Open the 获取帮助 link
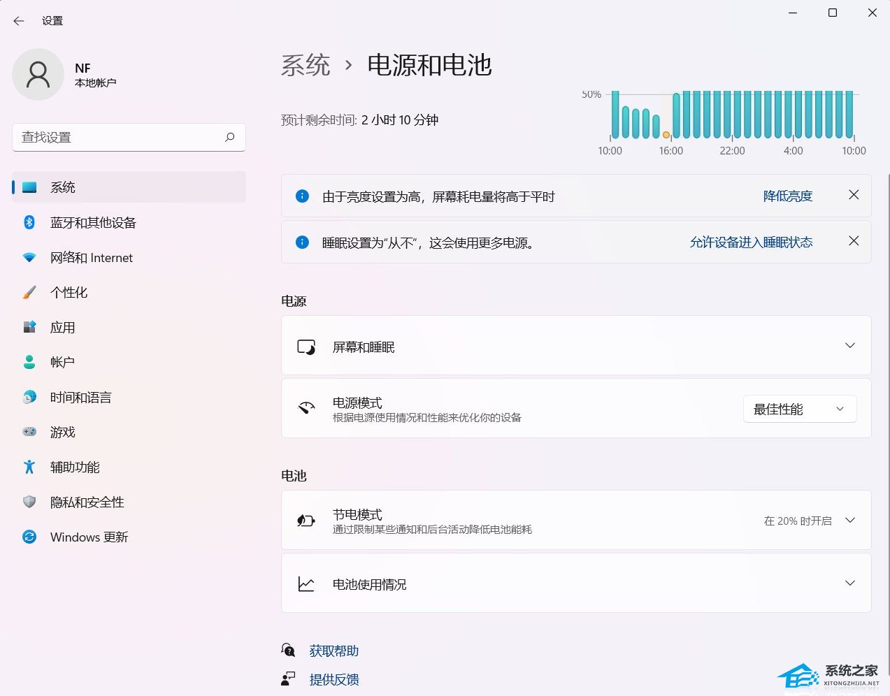Image resolution: width=890 pixels, height=696 pixels. pyautogui.click(x=334, y=651)
